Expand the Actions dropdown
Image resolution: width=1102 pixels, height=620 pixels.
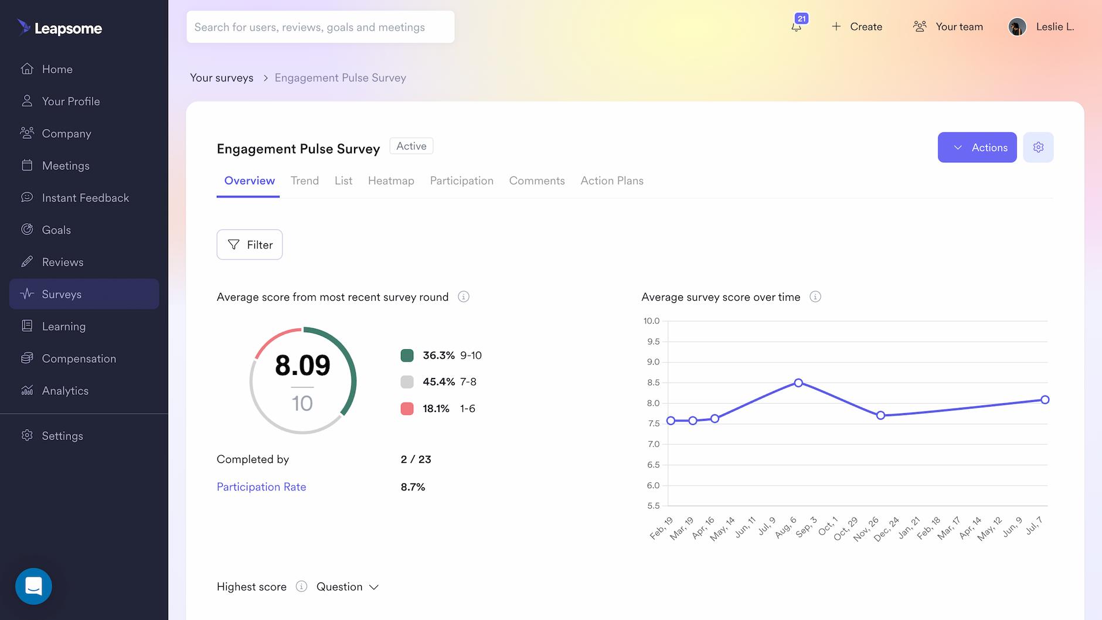[977, 147]
